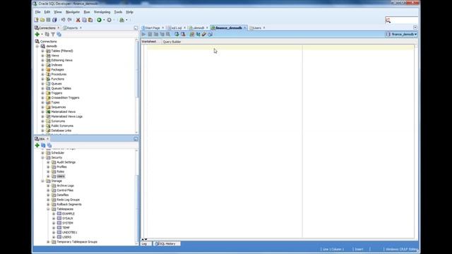Image resolution: width=452 pixels, height=254 pixels.
Task: Click the Commit icon in worksheet toolbar
Action: [x=177, y=35]
